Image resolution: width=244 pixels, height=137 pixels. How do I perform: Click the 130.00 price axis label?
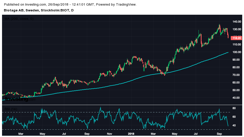237,29
